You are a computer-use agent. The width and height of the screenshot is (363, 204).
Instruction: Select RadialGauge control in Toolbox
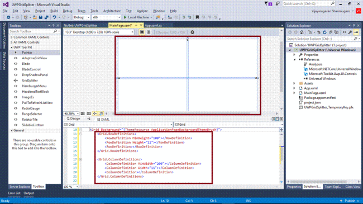click(31, 108)
